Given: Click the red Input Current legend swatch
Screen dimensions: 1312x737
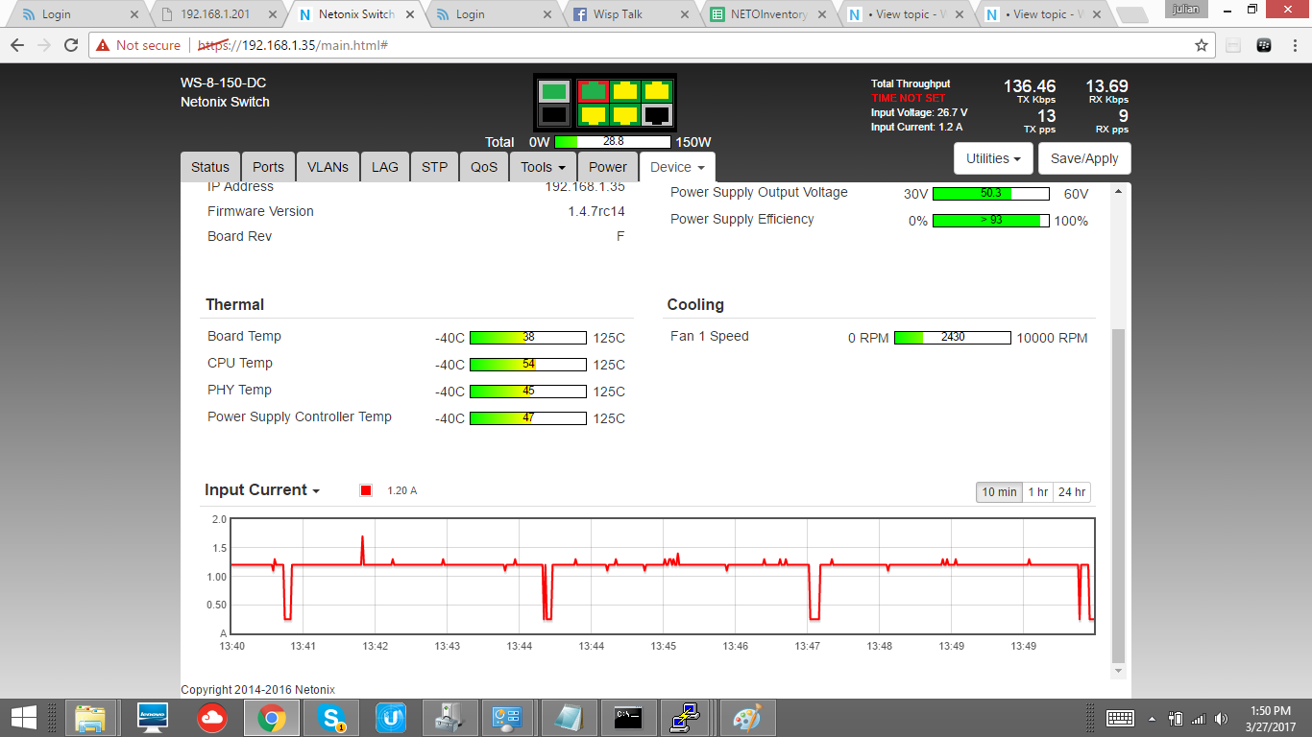Looking at the screenshot, I should tap(366, 491).
